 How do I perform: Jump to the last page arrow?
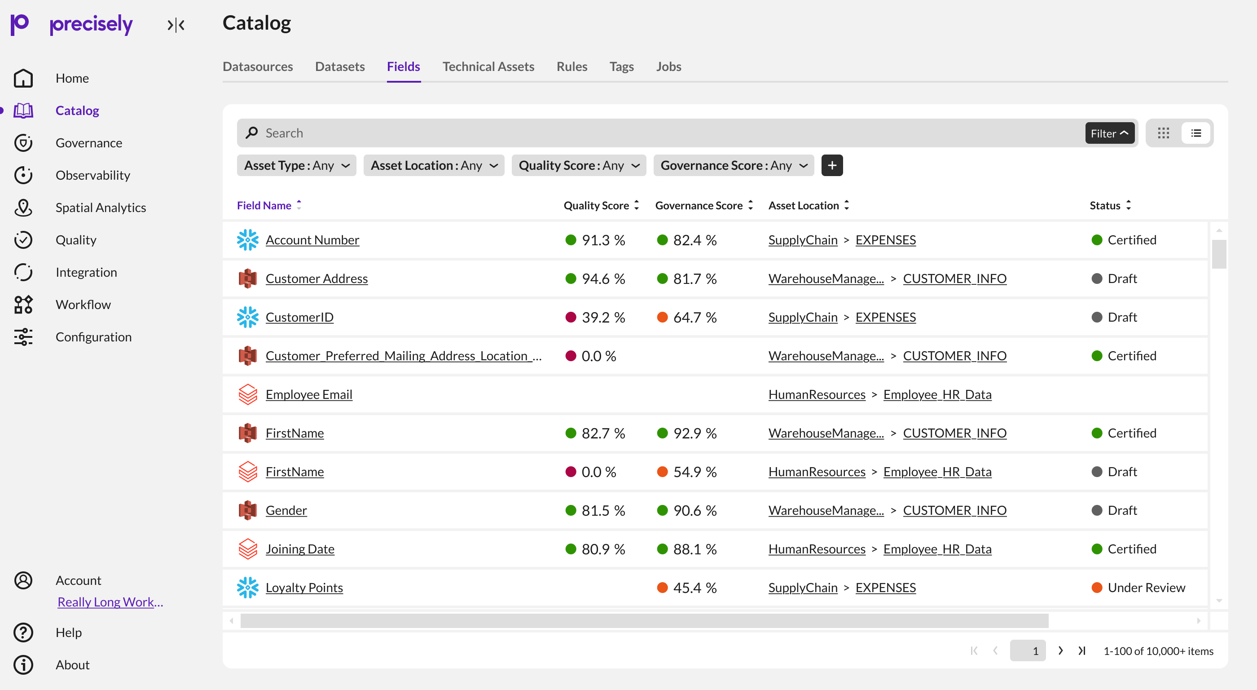[x=1082, y=650]
